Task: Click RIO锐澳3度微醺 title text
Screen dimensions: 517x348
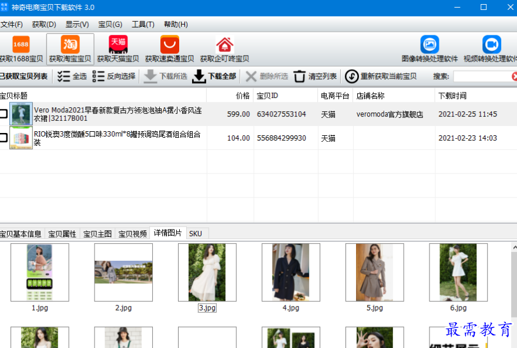Action: 117,138
